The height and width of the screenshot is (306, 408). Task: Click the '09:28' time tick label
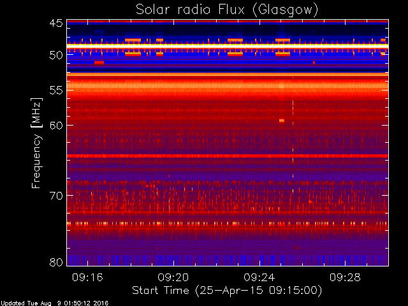pyautogui.click(x=345, y=277)
